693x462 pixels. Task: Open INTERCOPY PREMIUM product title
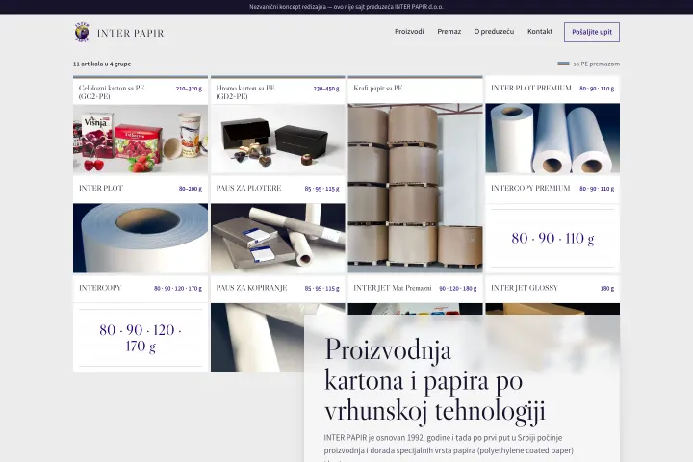pyautogui.click(x=530, y=188)
